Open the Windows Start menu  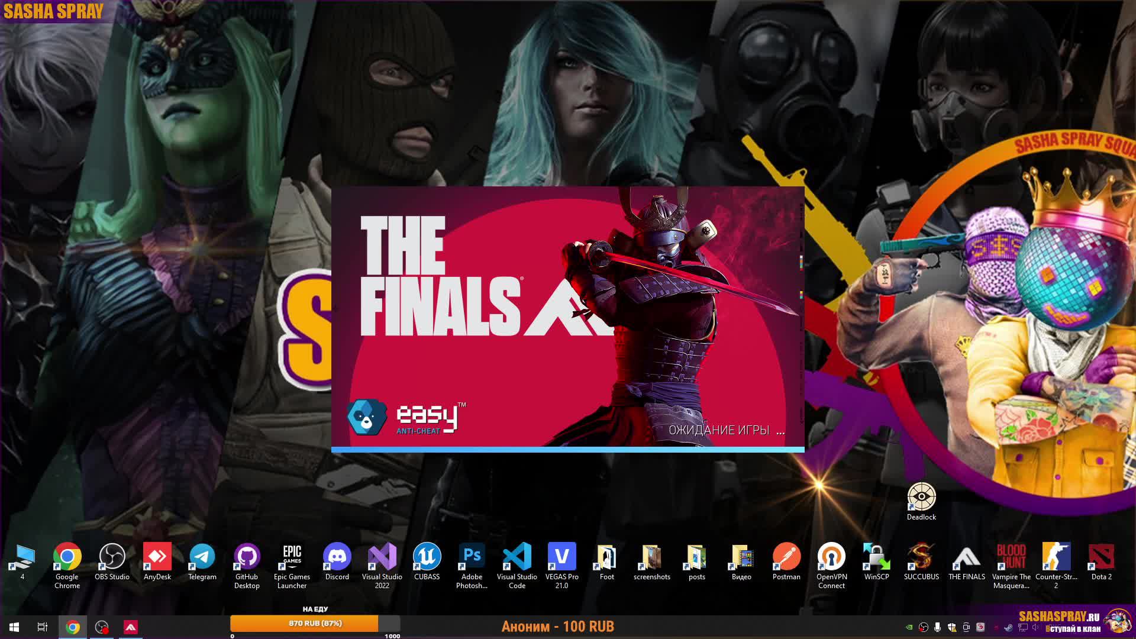(12, 626)
